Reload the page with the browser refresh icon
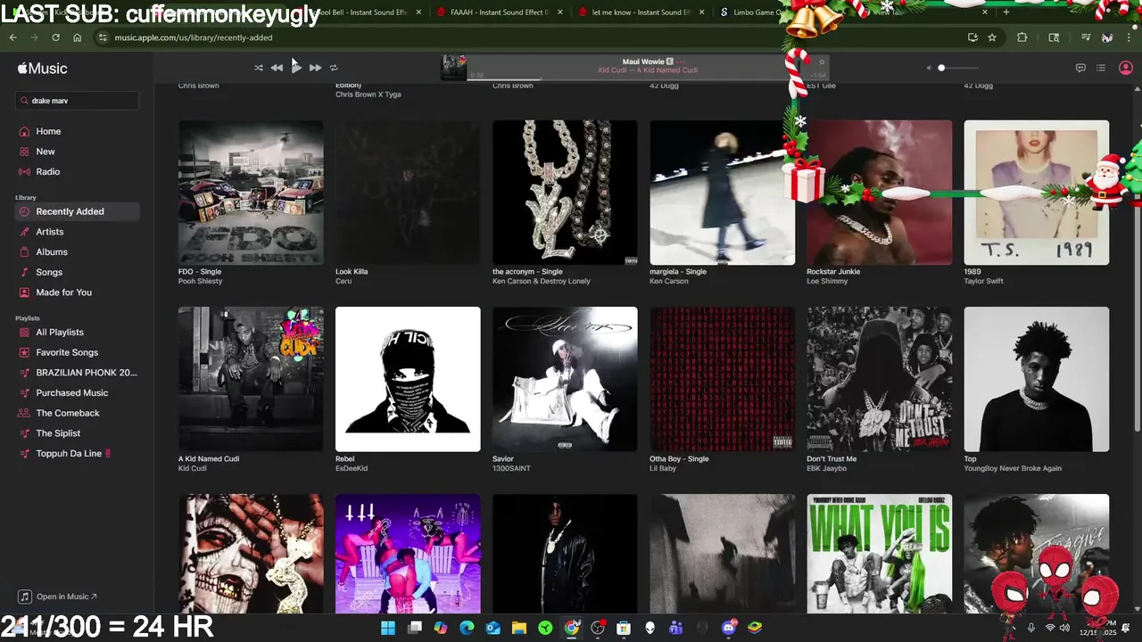The image size is (1142, 642). [x=55, y=37]
